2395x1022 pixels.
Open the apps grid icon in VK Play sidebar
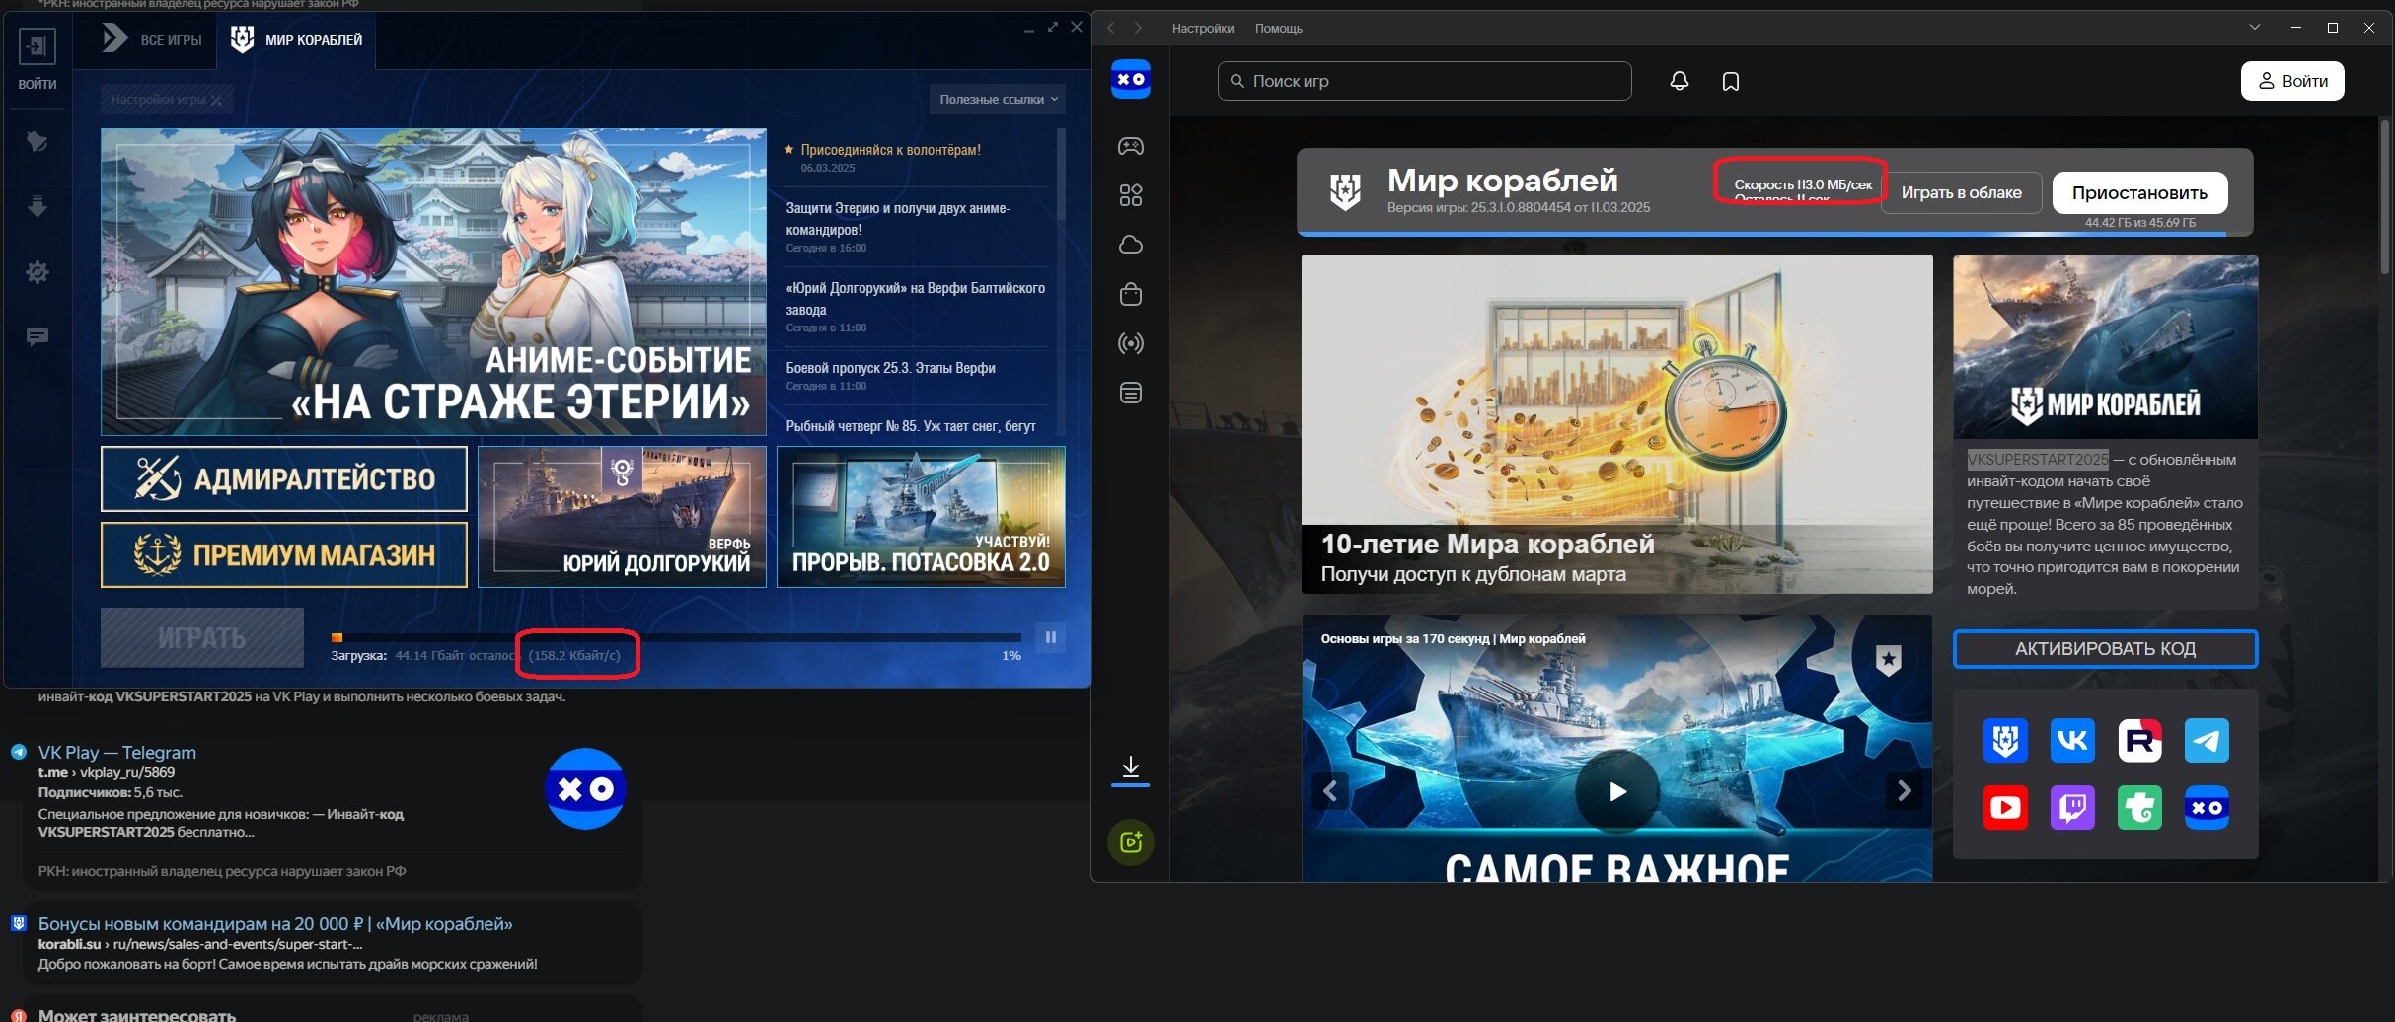pyautogui.click(x=1131, y=195)
